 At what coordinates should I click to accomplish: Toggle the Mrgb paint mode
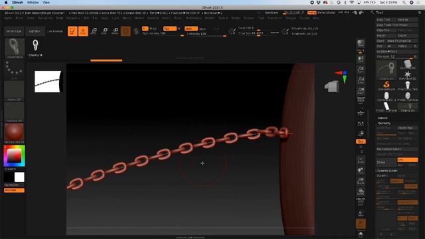point(153,29)
